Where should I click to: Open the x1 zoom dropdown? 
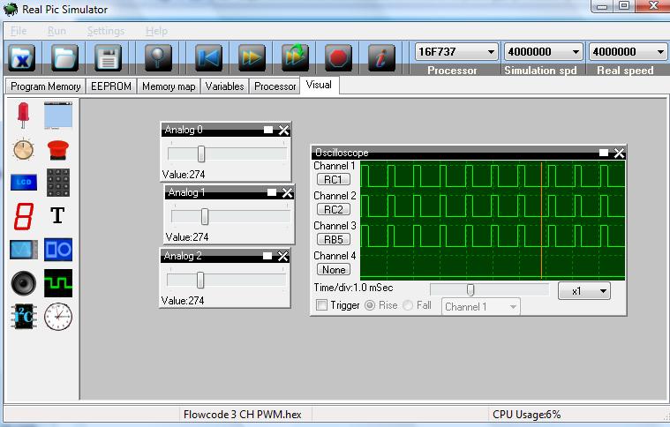click(x=584, y=291)
